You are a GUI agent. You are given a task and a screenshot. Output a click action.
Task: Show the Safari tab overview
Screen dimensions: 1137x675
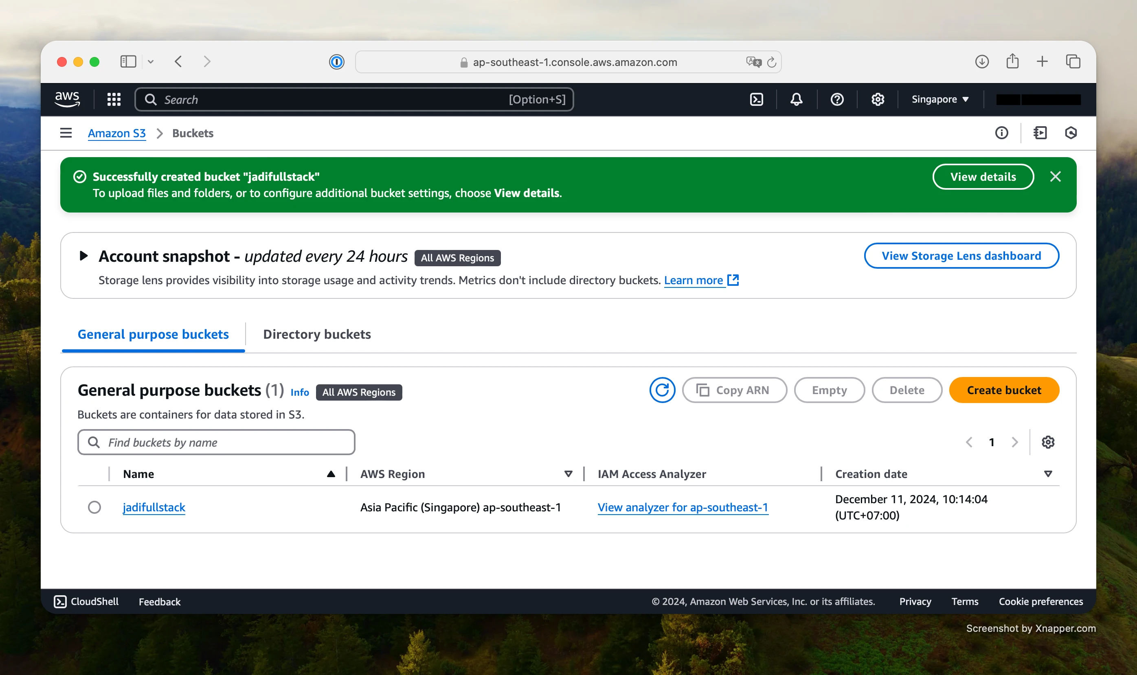coord(1073,61)
